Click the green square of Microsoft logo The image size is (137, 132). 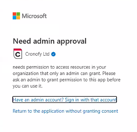pos(18,14)
